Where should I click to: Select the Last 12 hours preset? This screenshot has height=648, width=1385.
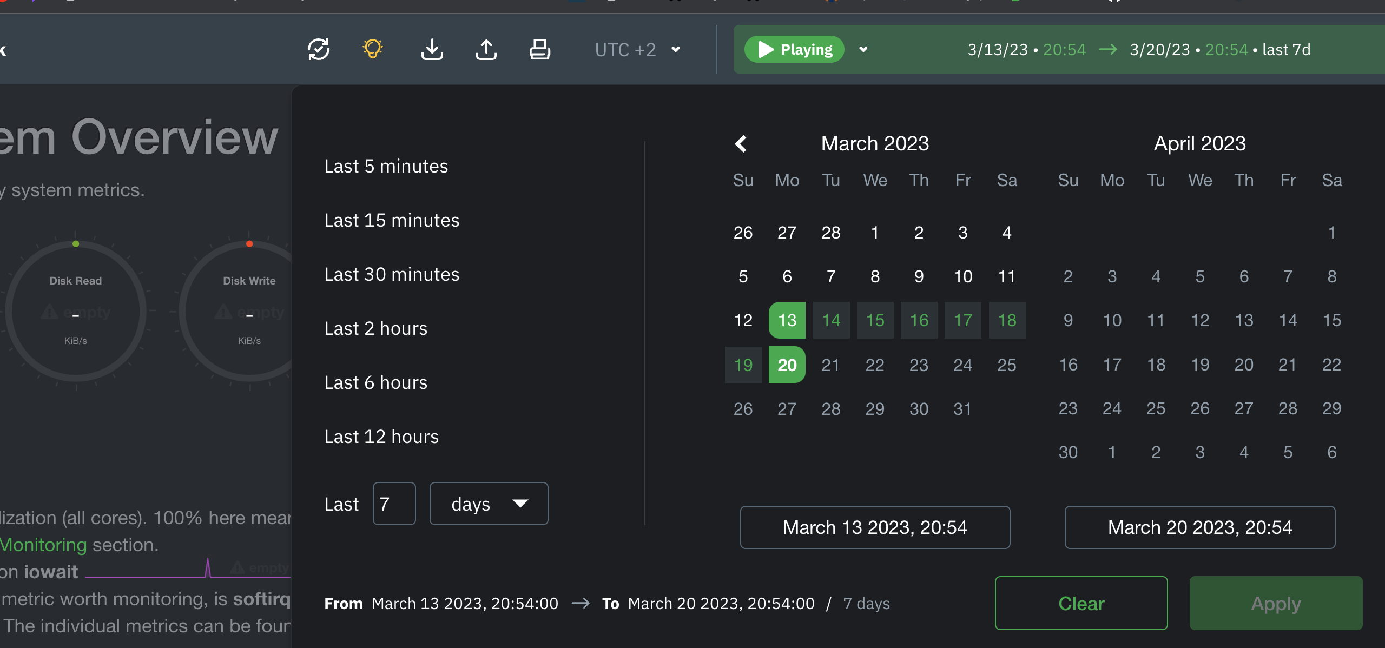coord(381,436)
